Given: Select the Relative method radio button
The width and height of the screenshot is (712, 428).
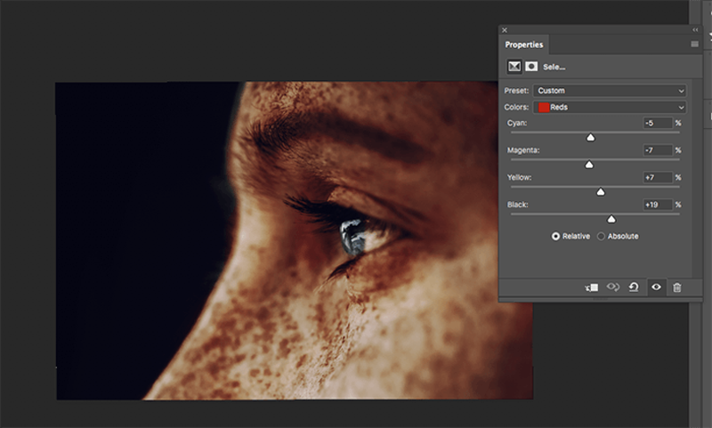Looking at the screenshot, I should [555, 237].
